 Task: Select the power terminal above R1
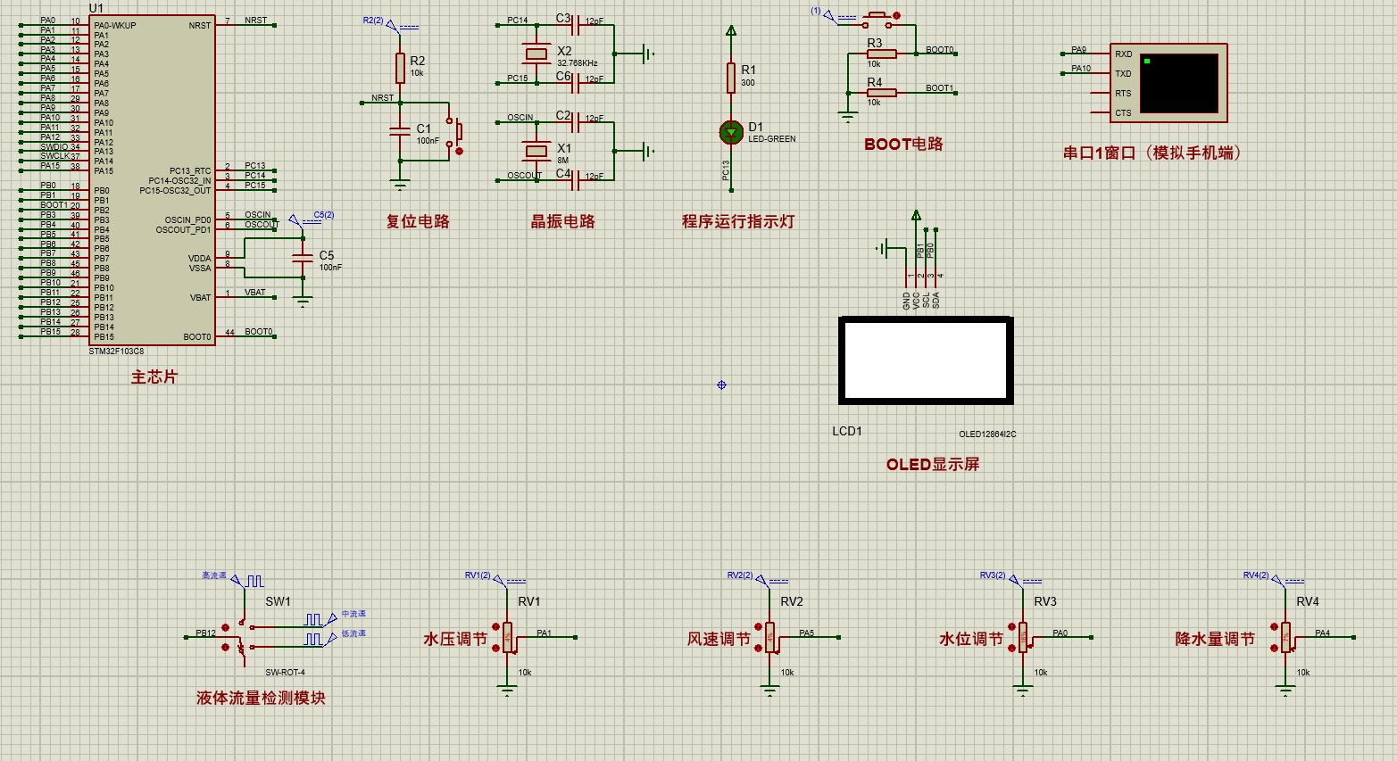pos(731,30)
